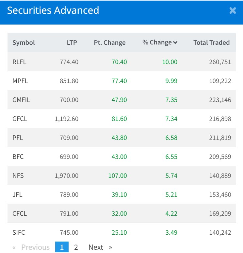Viewport: 243px width, 253px height.
Task: Click the Next page link
Action: click(x=96, y=247)
